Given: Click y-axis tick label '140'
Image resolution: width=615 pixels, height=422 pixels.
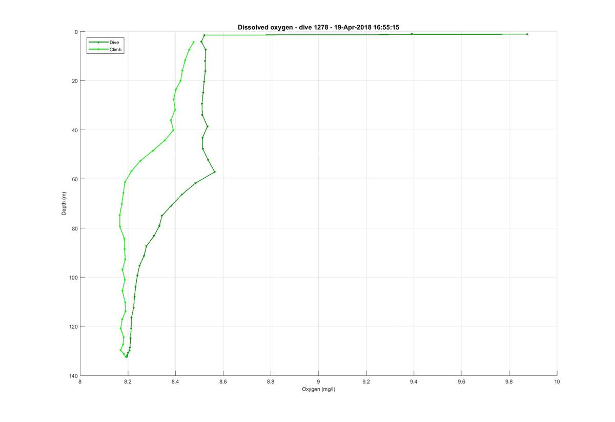Looking at the screenshot, I should pyautogui.click(x=73, y=376).
